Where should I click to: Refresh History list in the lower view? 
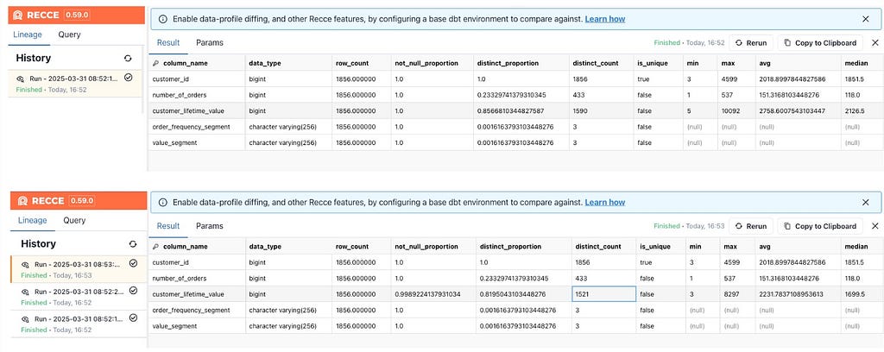tap(133, 244)
